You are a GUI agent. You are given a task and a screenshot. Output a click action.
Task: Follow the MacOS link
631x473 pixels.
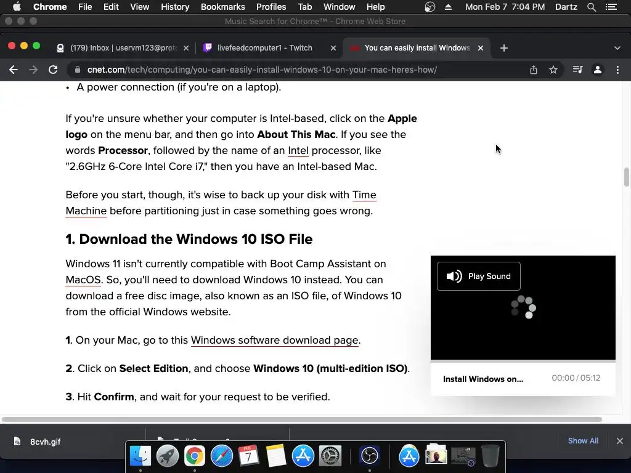(83, 280)
